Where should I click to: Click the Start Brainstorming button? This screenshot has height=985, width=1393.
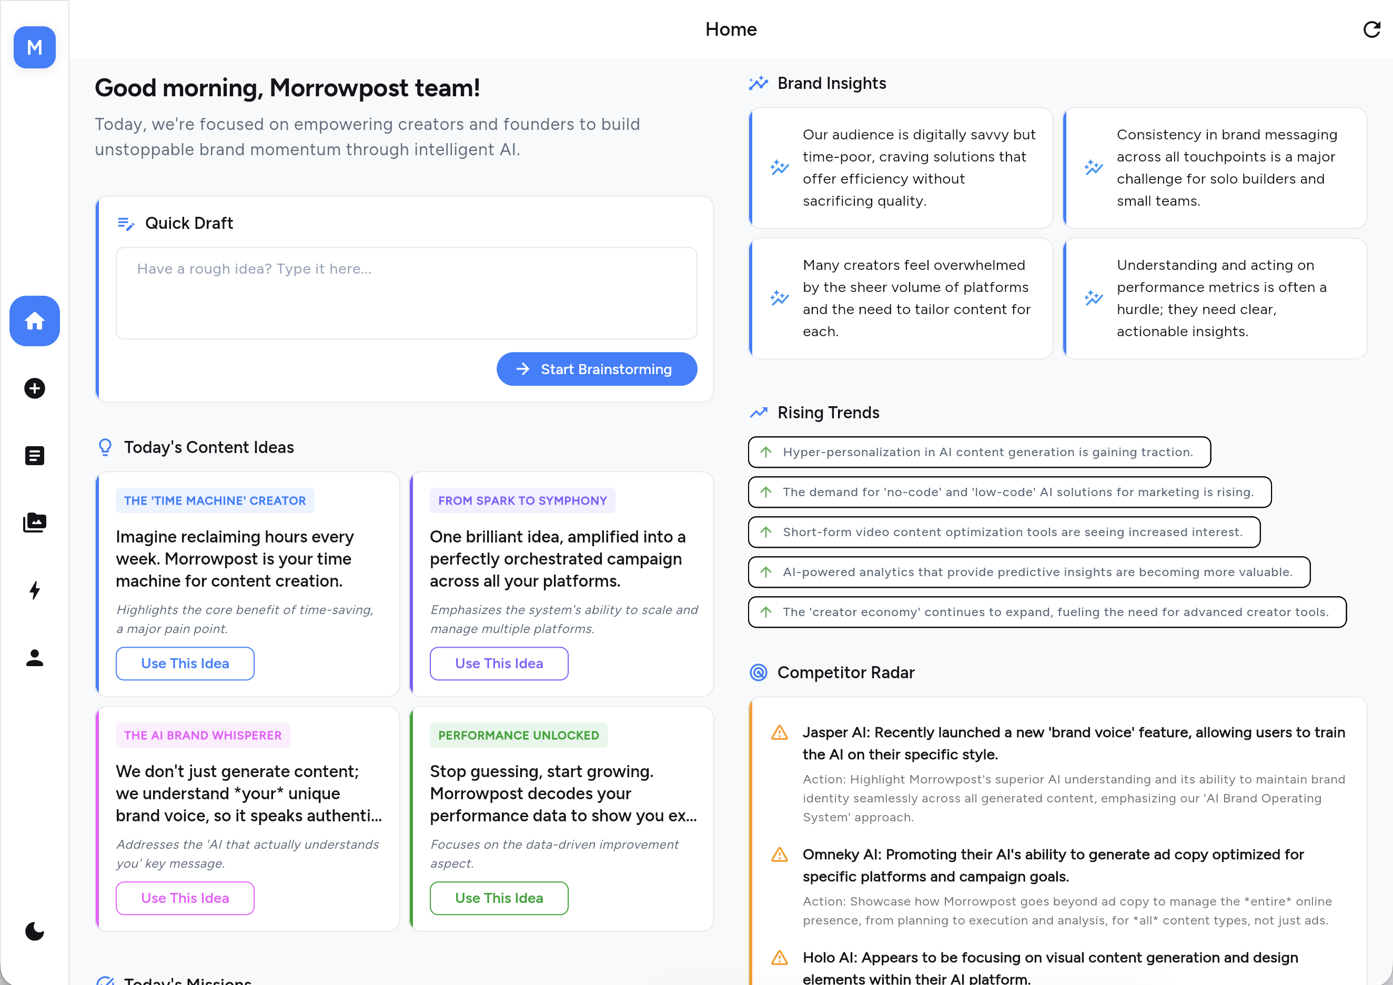[597, 368]
